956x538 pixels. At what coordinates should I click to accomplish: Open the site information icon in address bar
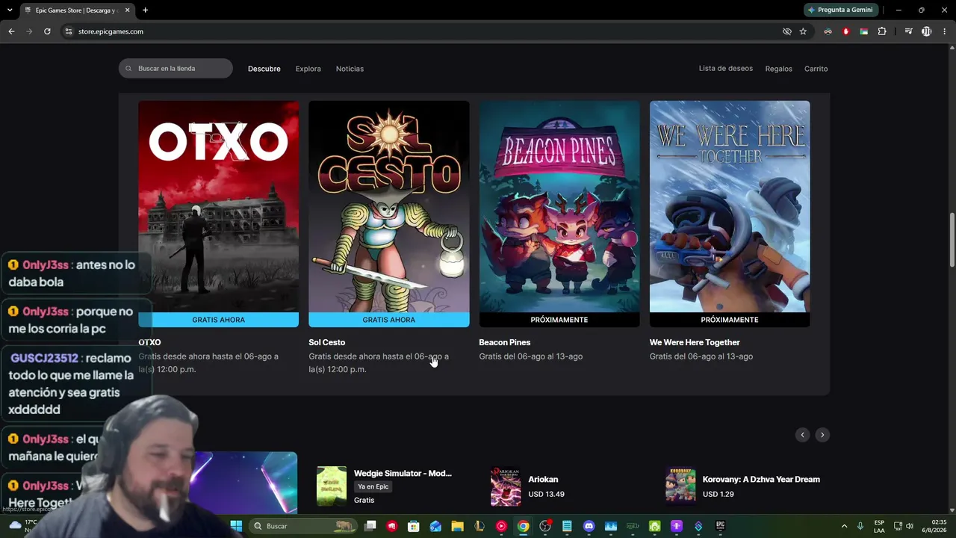[x=69, y=31]
